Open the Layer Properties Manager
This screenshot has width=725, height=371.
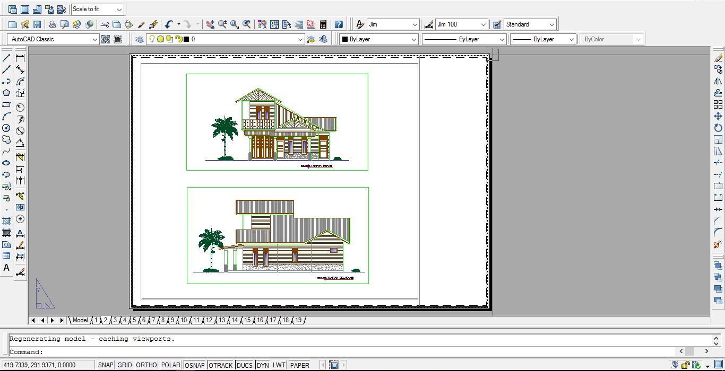click(139, 39)
